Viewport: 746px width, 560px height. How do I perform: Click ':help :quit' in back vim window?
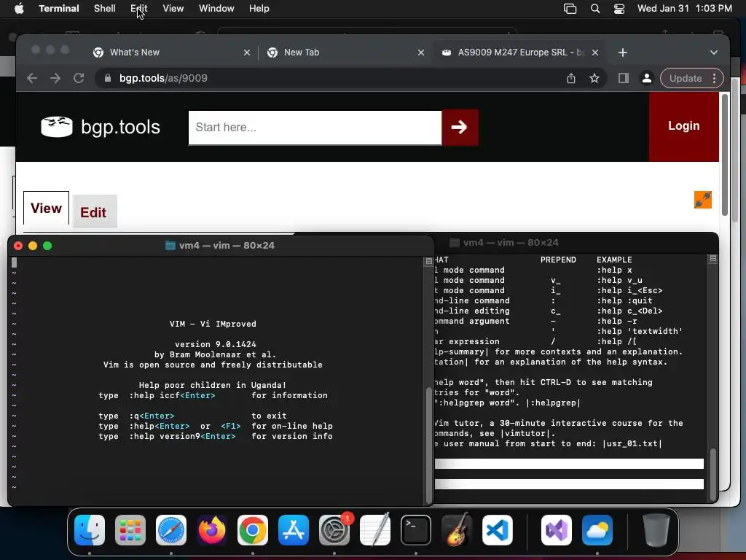[x=624, y=300]
